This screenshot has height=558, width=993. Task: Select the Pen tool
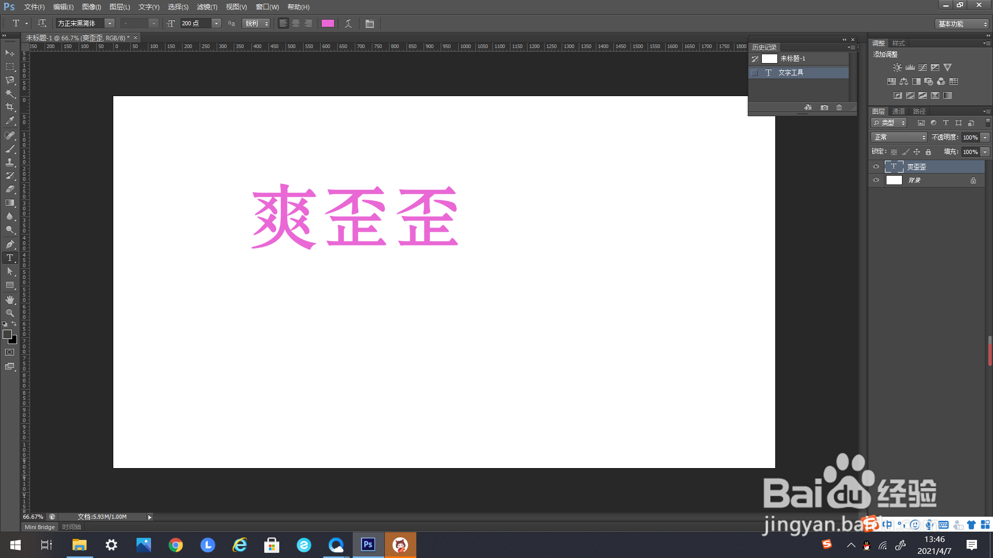click(10, 244)
